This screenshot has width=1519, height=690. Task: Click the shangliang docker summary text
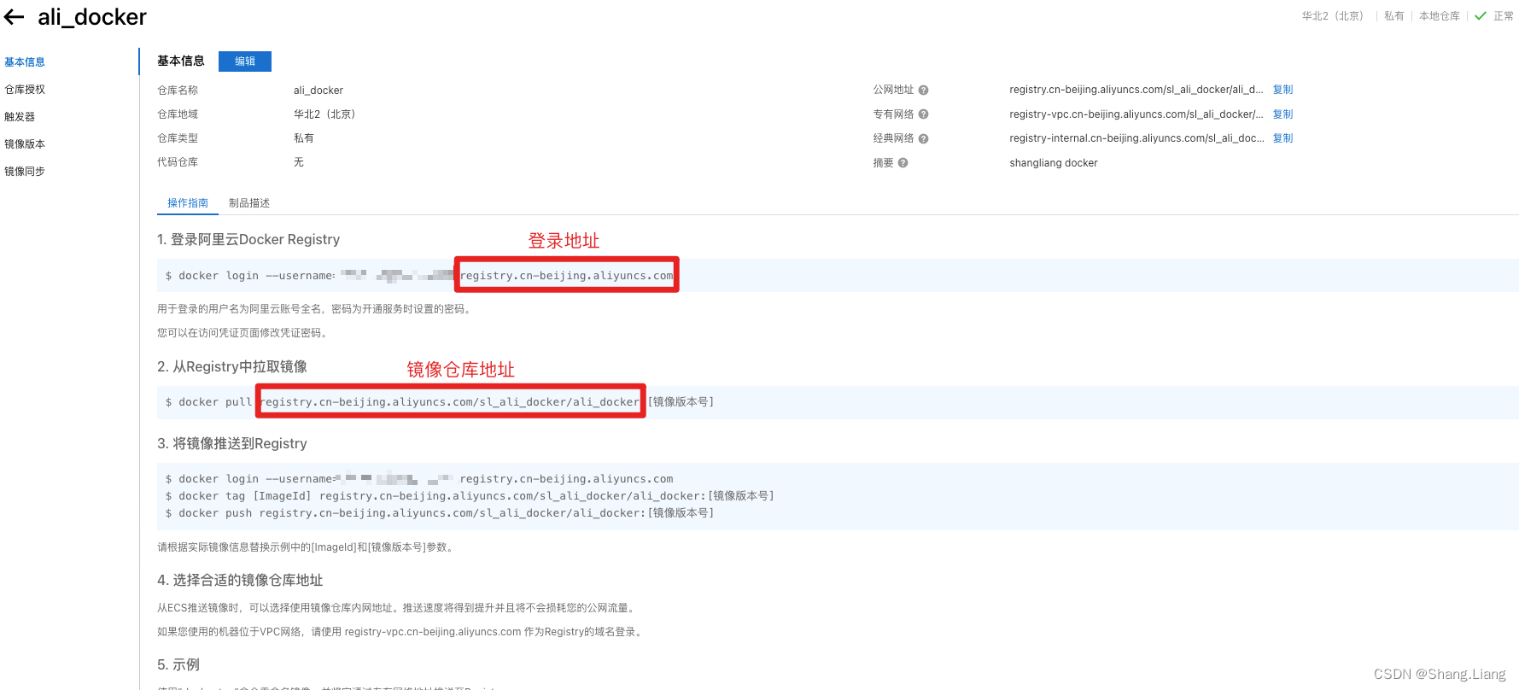(x=1054, y=163)
